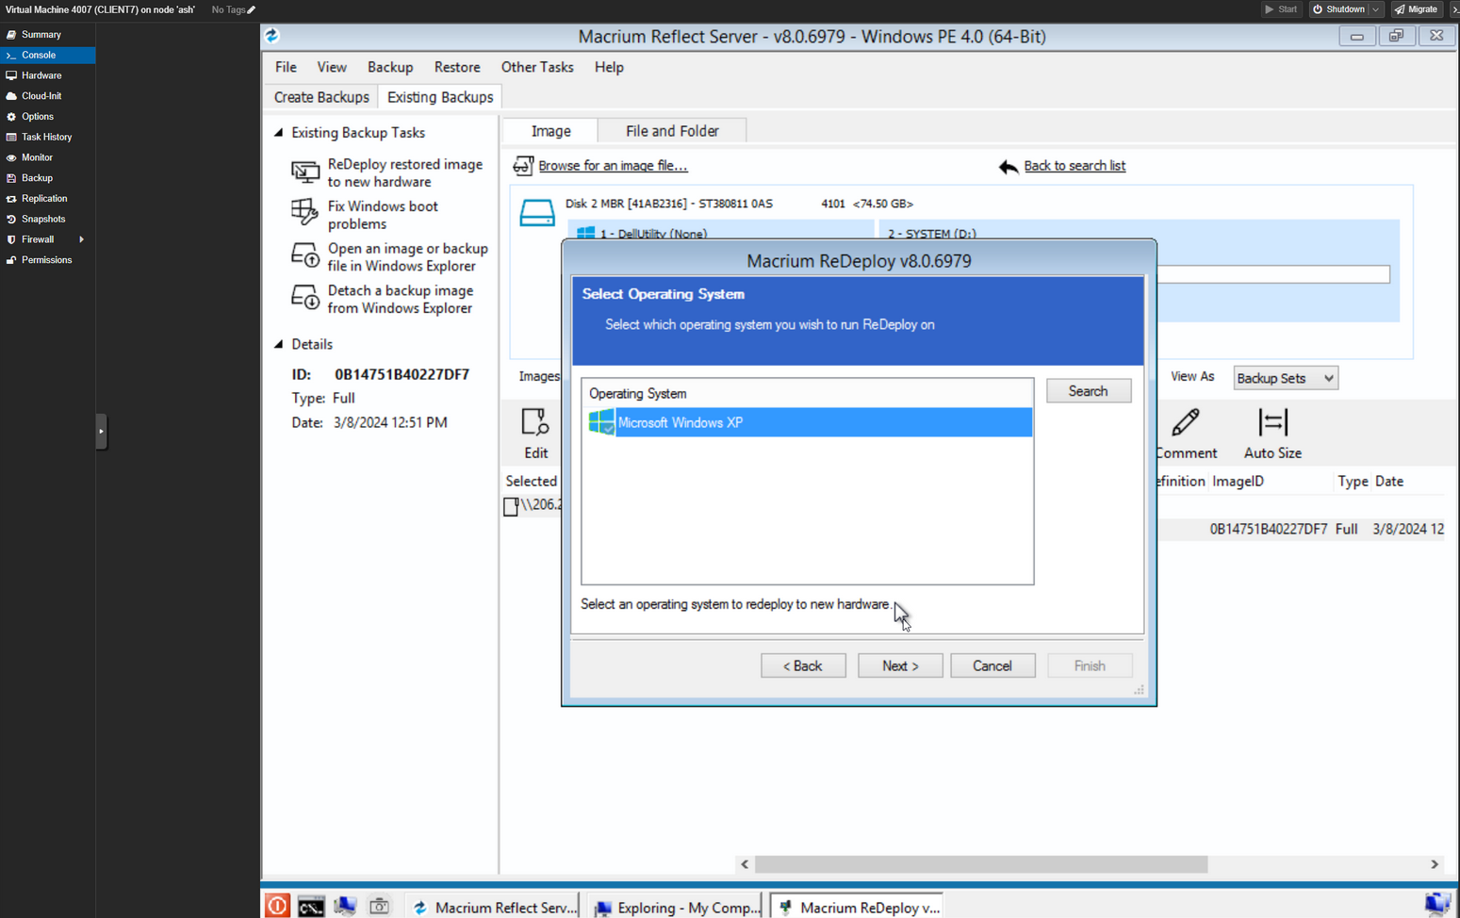The image size is (1460, 918).
Task: Switch to Exploring - My Computer taskbar window
Action: pos(677,907)
